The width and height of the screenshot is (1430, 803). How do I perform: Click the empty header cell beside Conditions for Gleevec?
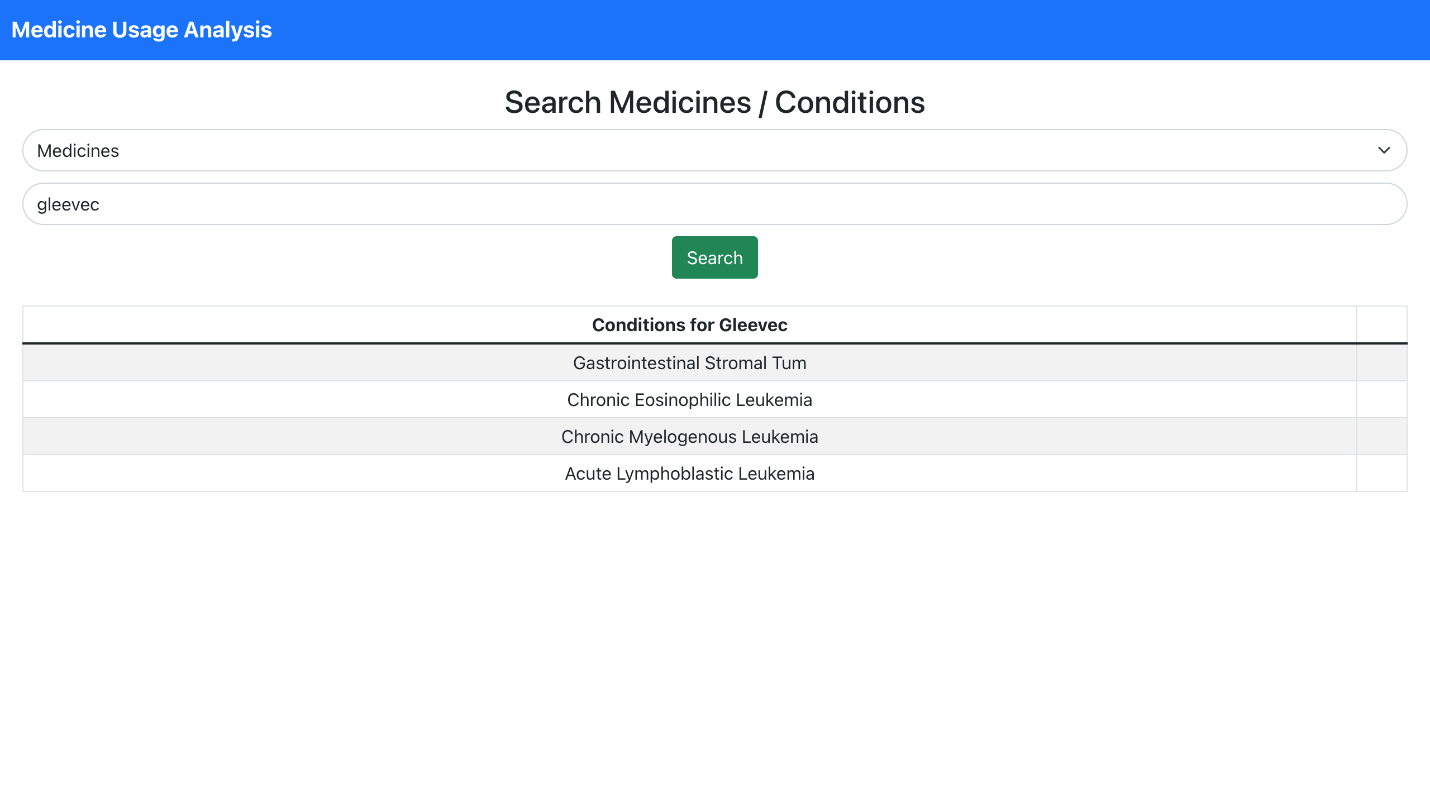coord(1381,325)
